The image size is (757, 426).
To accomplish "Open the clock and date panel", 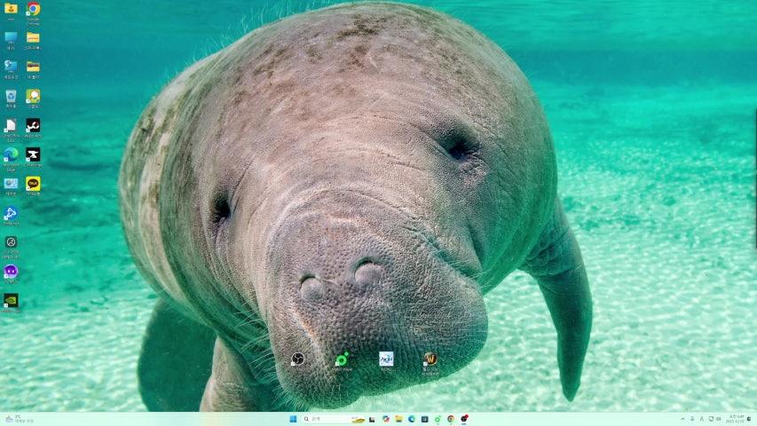I will tap(737, 419).
